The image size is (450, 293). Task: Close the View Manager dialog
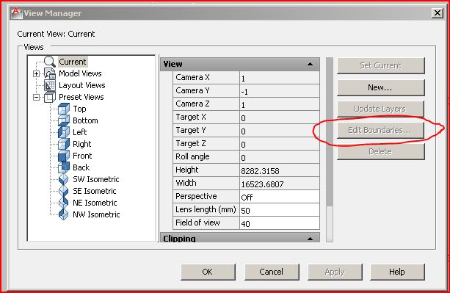click(438, 13)
